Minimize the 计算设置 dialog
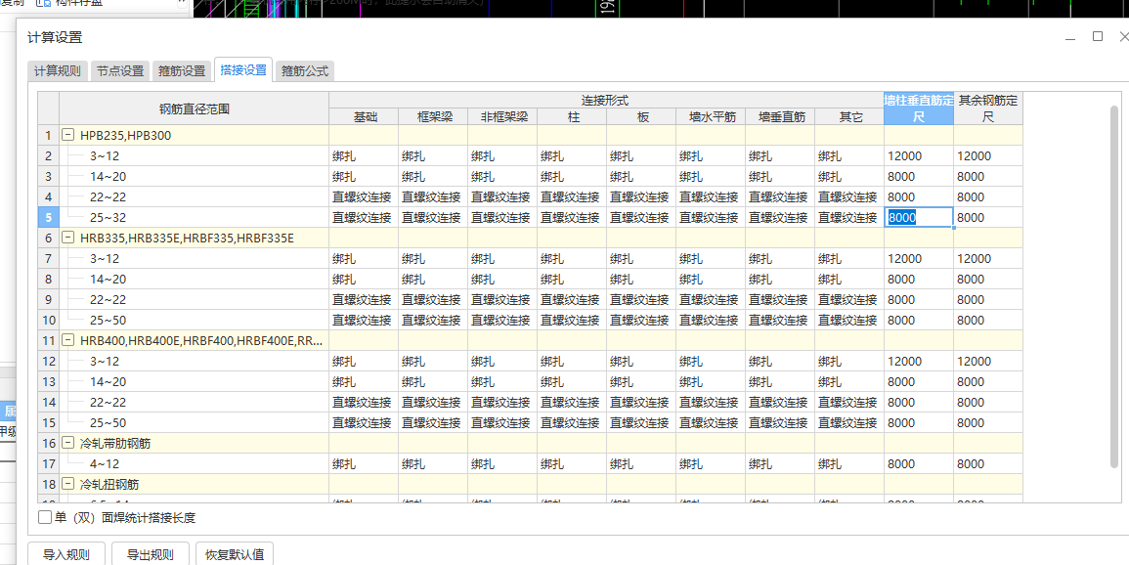This screenshot has height=565, width=1129. point(1070,37)
